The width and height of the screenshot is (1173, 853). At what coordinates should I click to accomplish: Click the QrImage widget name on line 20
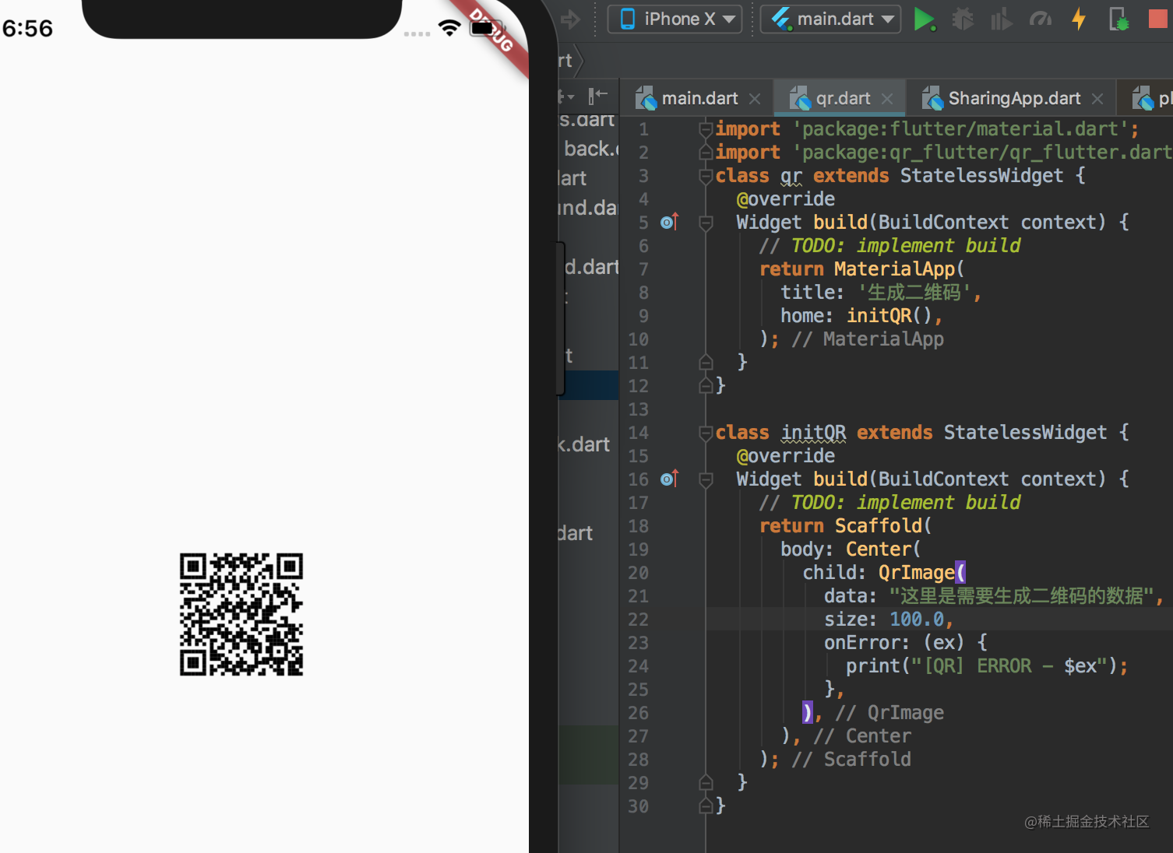click(916, 573)
